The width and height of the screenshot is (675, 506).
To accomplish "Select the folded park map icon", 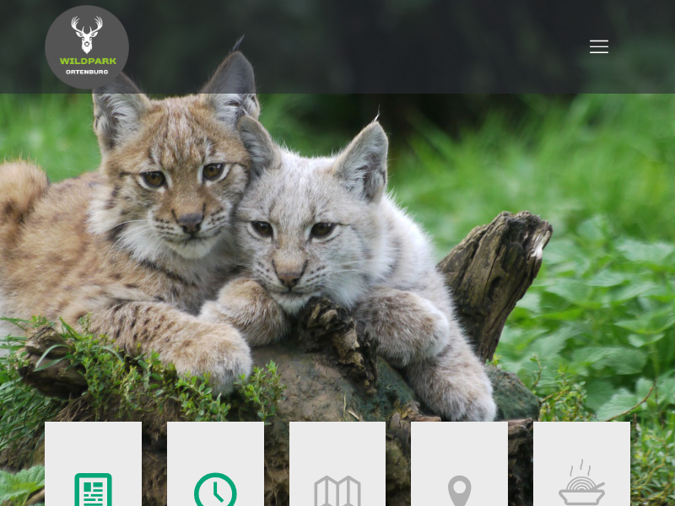I will click(x=337, y=492).
